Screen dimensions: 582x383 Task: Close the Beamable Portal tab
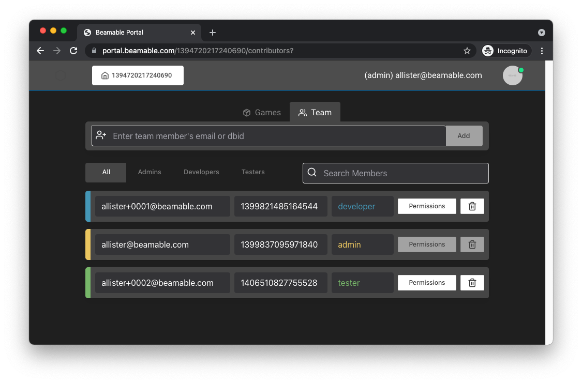tap(193, 33)
